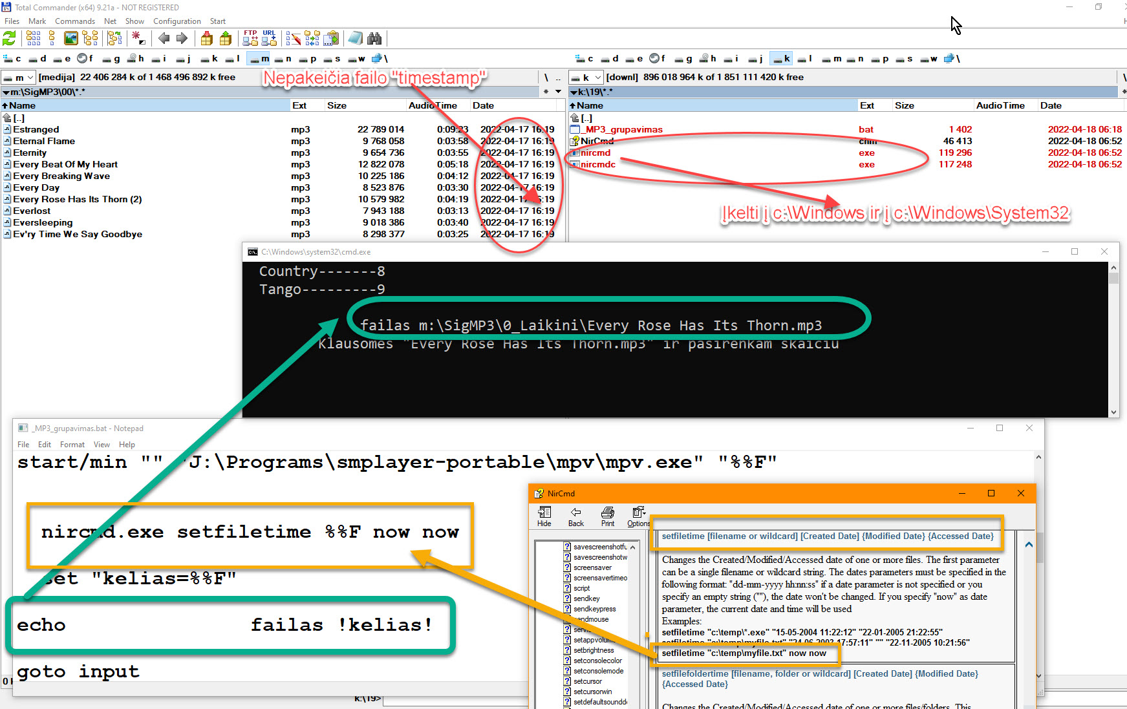
Task: Open the URL new FTP connection icon
Action: click(269, 39)
